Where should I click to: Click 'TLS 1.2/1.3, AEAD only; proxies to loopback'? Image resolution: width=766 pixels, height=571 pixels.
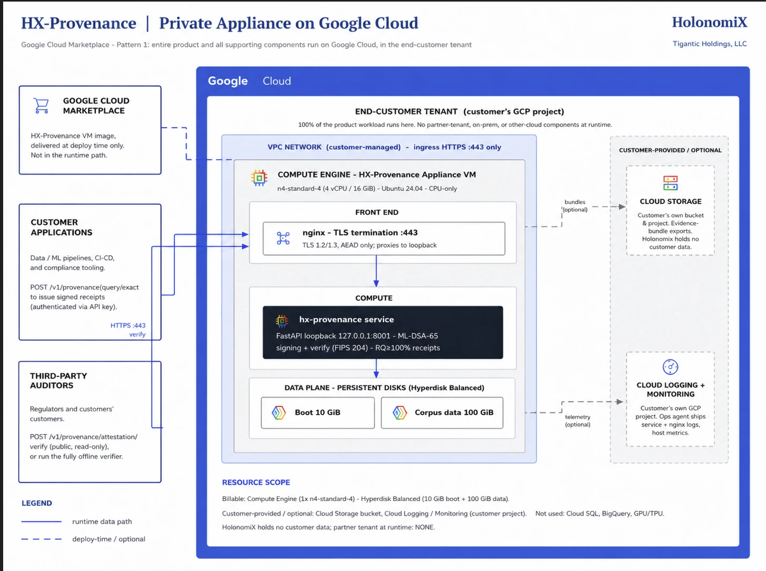click(369, 245)
